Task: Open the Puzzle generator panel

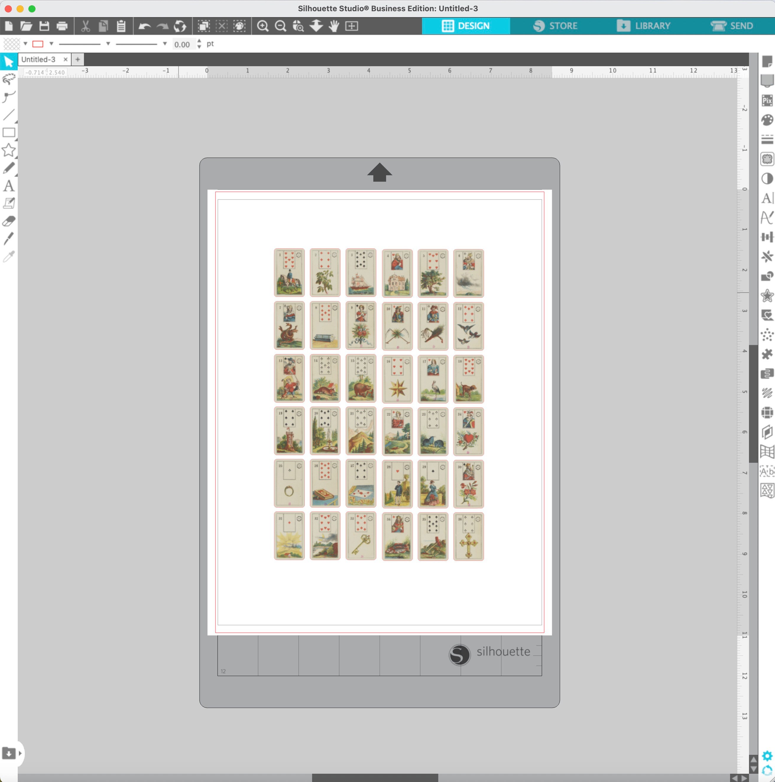Action: point(767,354)
